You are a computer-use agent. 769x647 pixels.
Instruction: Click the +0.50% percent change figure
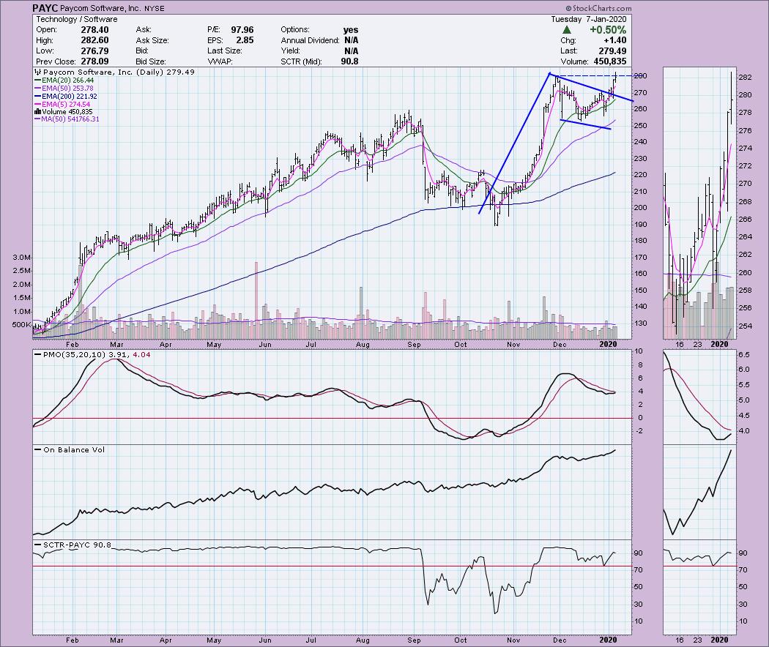[608, 30]
